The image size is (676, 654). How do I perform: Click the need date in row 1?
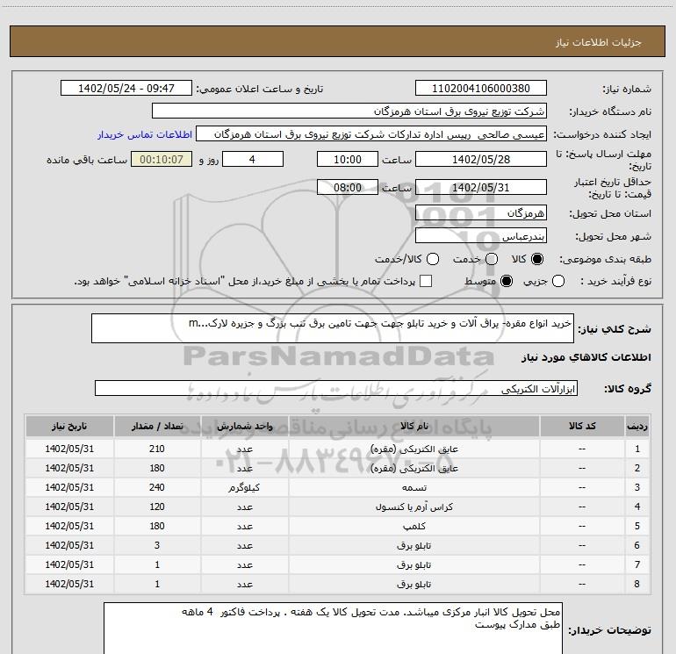click(69, 449)
